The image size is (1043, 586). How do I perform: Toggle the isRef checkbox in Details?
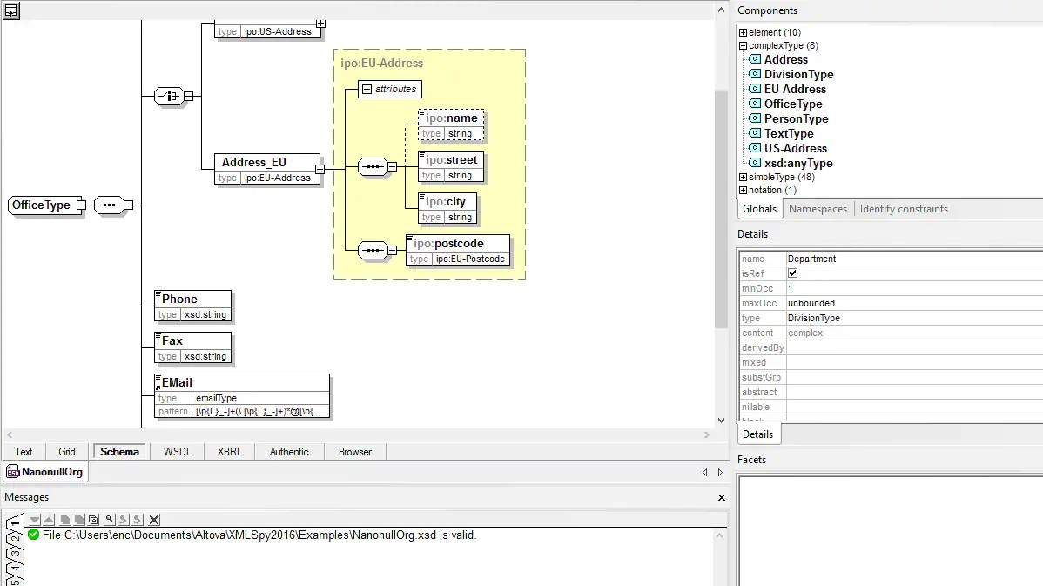point(792,273)
